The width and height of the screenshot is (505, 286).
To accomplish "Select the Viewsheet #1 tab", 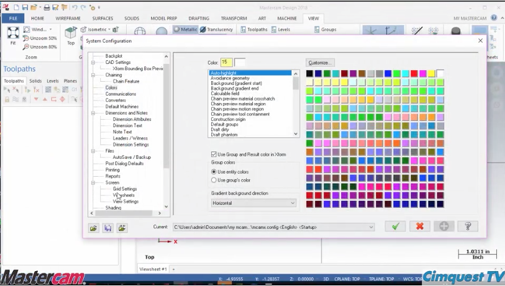I will click(153, 269).
